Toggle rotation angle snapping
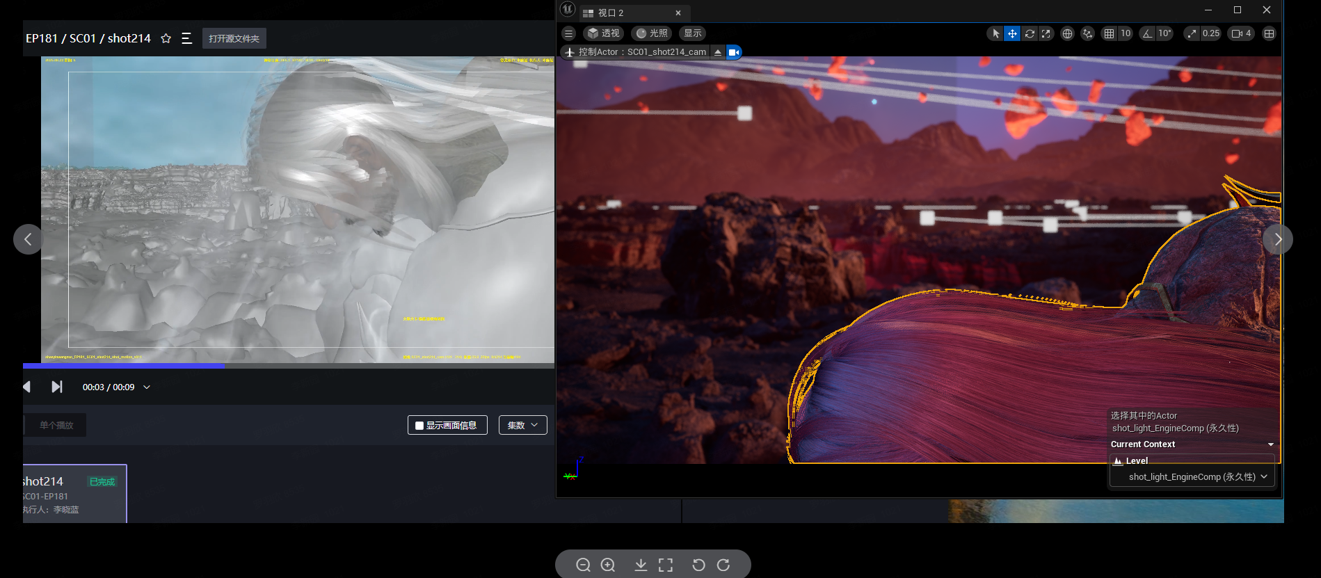This screenshot has height=578, width=1321. [1148, 33]
